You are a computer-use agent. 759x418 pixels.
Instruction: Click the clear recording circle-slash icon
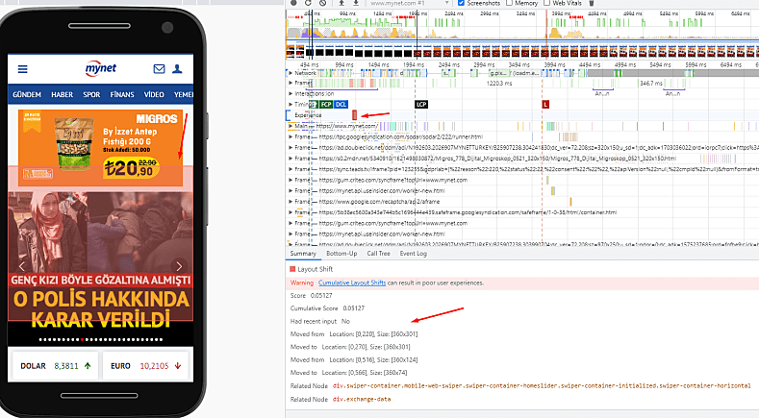pos(323,3)
